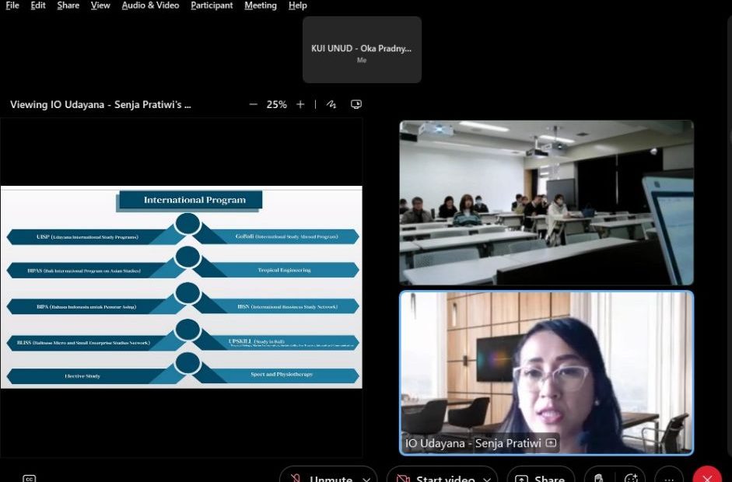Screen dimensions: 732x482
Task: Click the Share button
Action: (x=541, y=478)
